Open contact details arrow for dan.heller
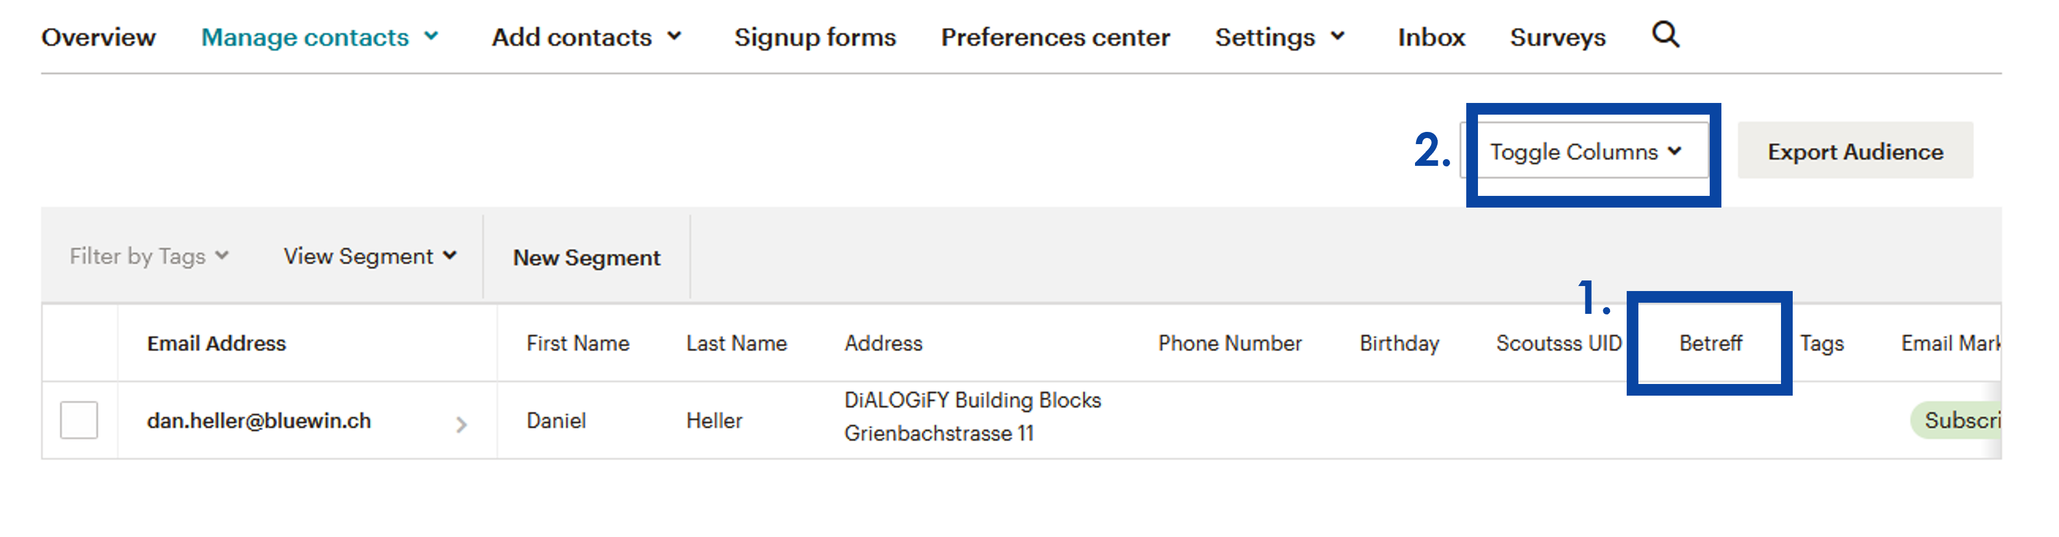2059x537 pixels. coord(461,423)
